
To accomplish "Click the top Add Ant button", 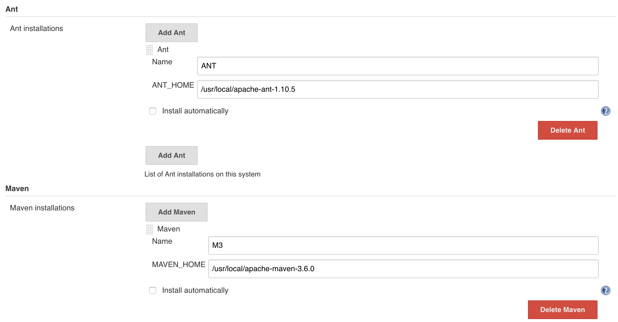I will 172,33.
